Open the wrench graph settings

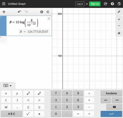[119, 12]
